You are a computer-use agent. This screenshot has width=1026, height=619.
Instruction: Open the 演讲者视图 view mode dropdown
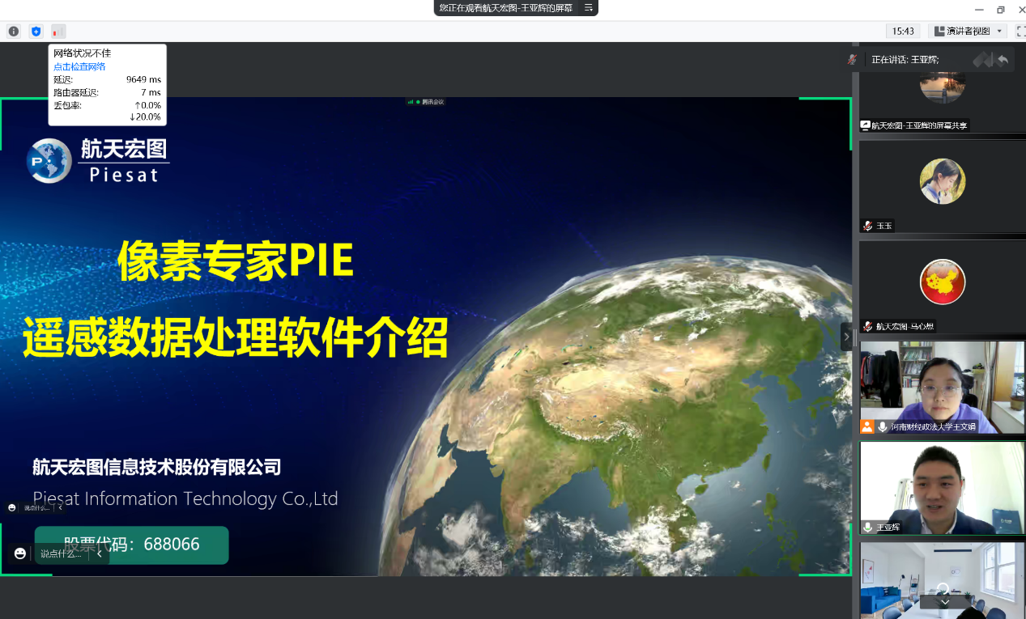[969, 32]
